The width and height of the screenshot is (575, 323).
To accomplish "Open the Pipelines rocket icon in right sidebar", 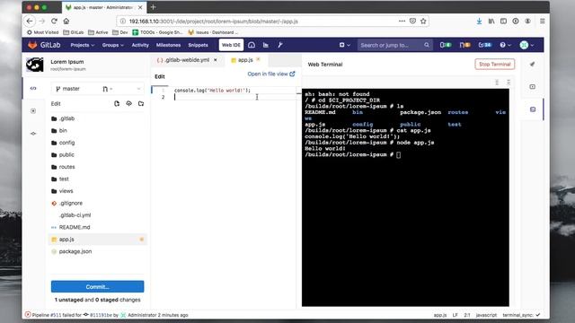I will 533,64.
